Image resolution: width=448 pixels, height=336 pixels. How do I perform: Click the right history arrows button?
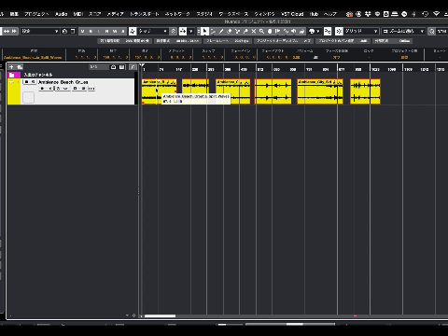(x=14, y=31)
